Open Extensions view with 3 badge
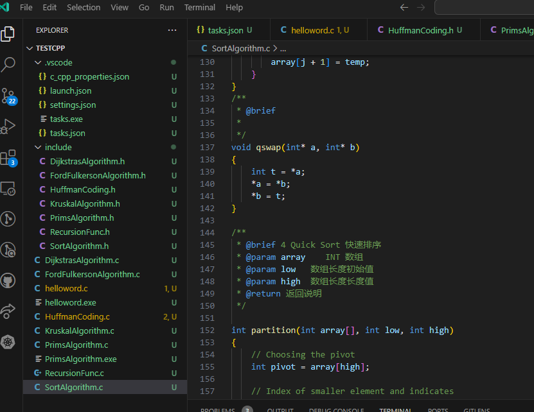The height and width of the screenshot is (412, 534). point(9,157)
